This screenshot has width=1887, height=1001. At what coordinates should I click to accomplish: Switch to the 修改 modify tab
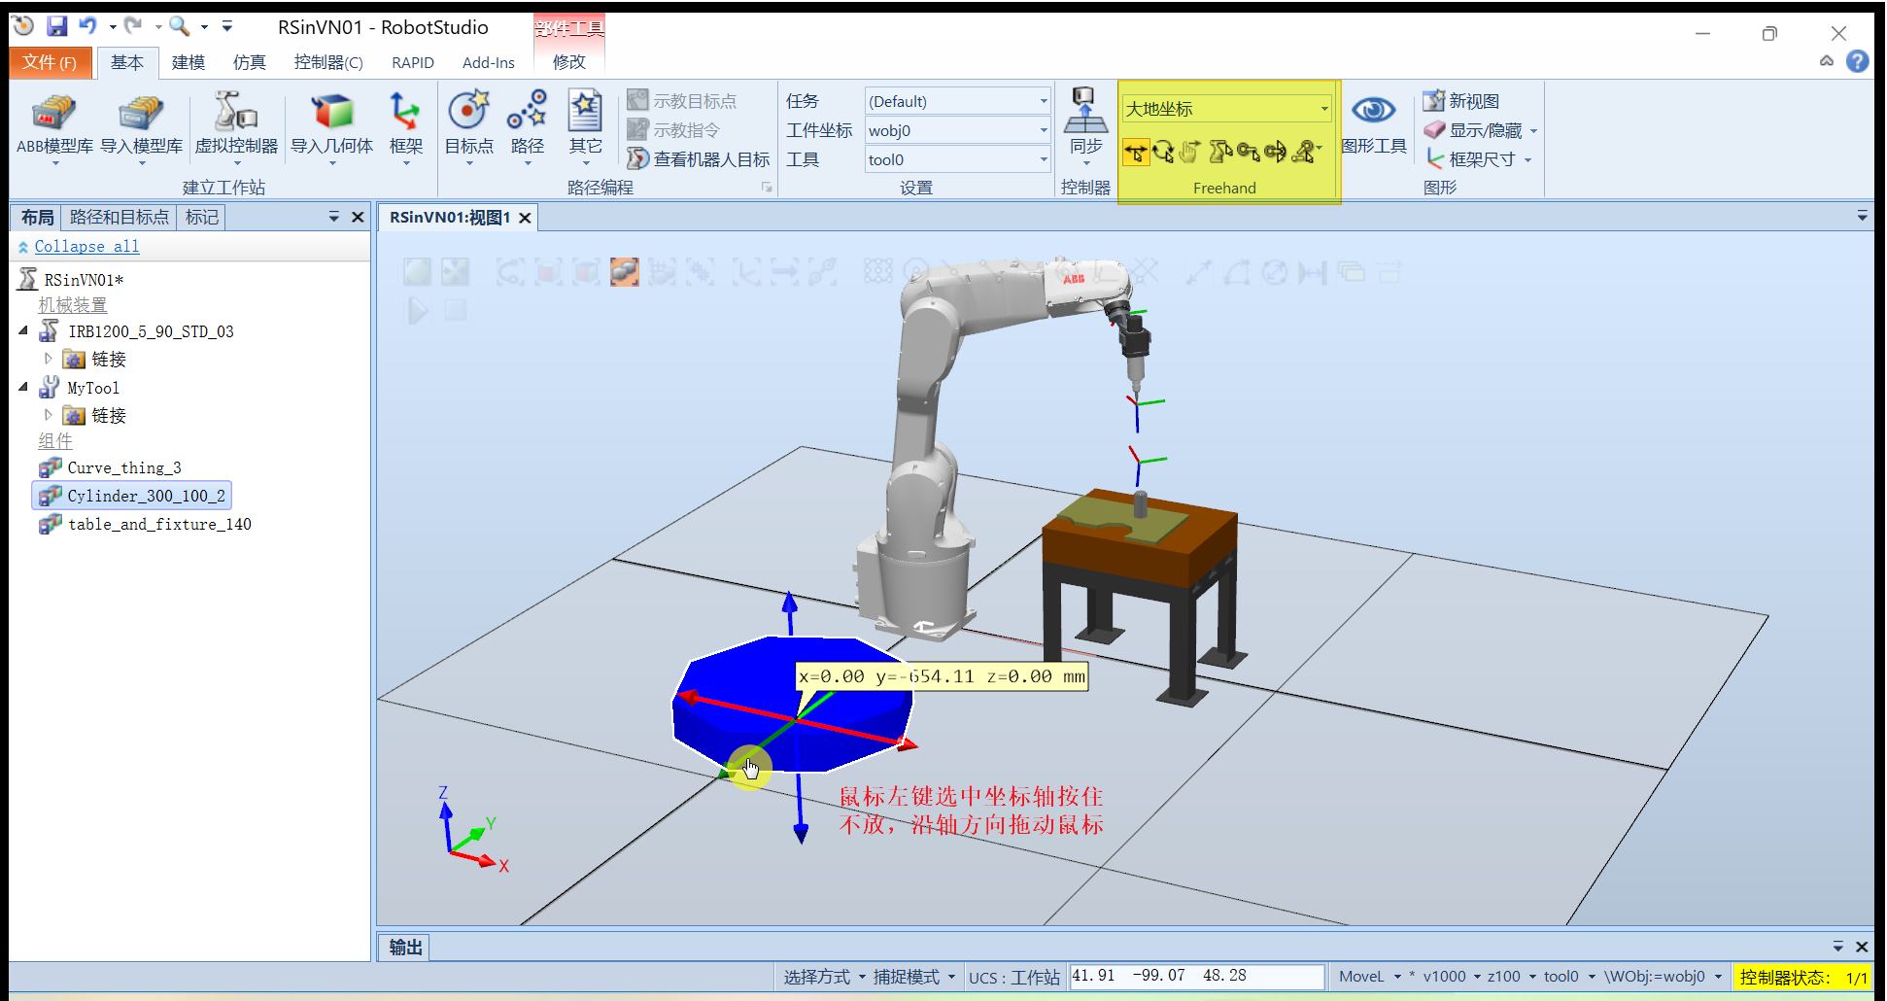click(568, 62)
